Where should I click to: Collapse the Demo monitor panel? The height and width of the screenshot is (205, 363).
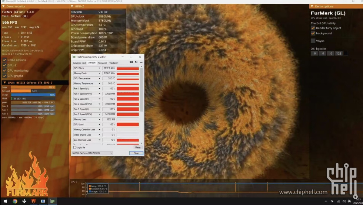coord(3,6)
